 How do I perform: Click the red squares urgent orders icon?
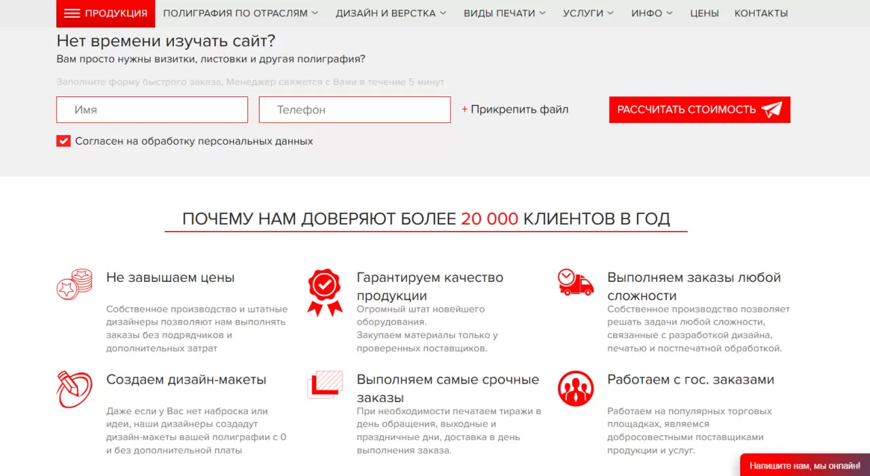pyautogui.click(x=325, y=384)
